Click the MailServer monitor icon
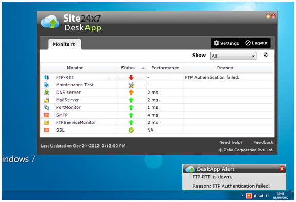The height and width of the screenshot is (202, 296). point(47,100)
